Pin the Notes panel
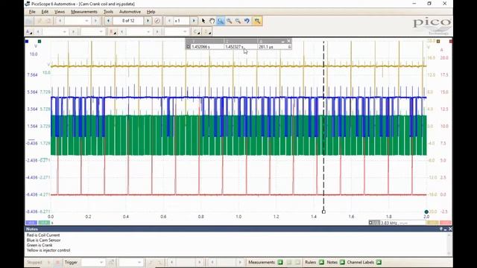This screenshot has width=477, height=268. (440, 229)
